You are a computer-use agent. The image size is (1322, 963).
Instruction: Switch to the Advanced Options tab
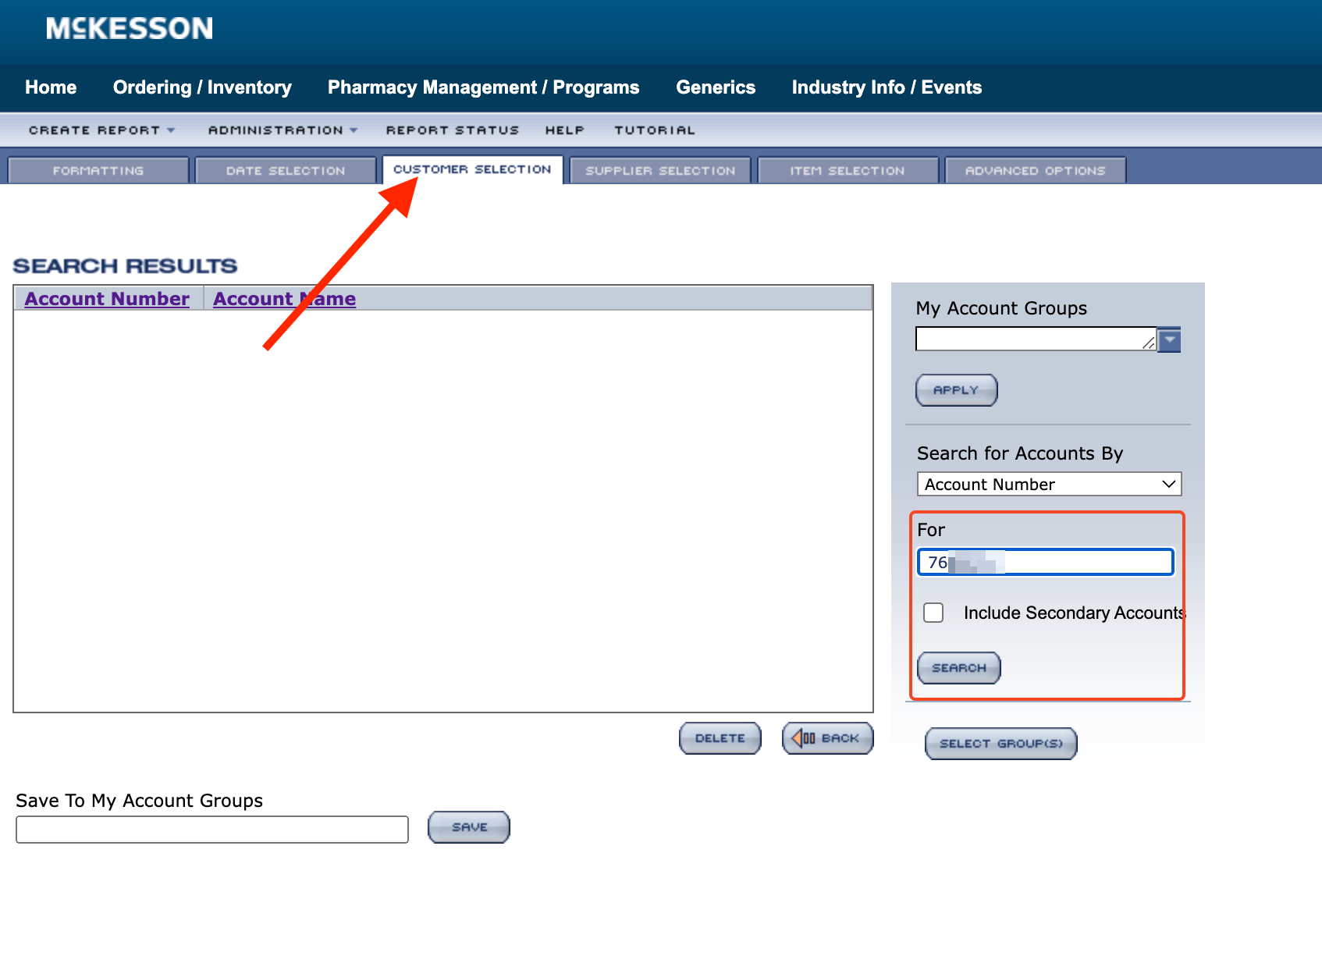click(x=1034, y=169)
